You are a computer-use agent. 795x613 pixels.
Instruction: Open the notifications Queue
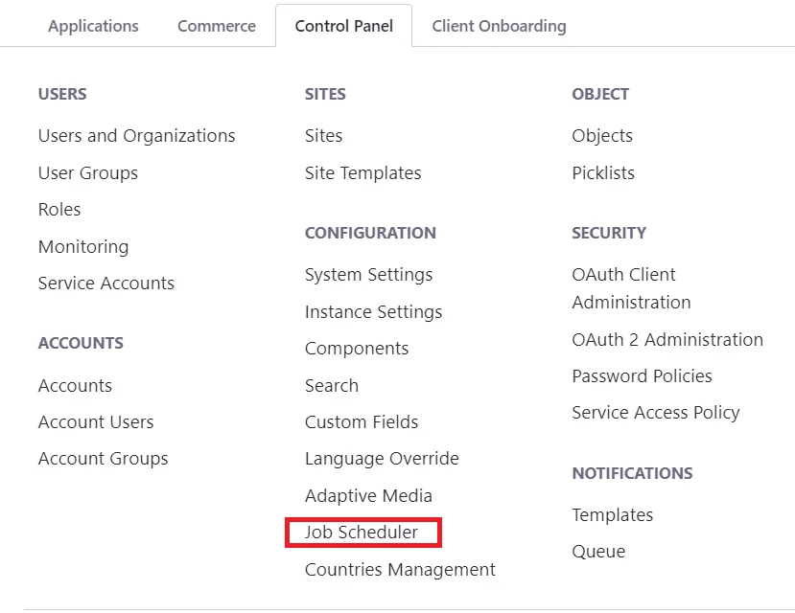click(598, 552)
